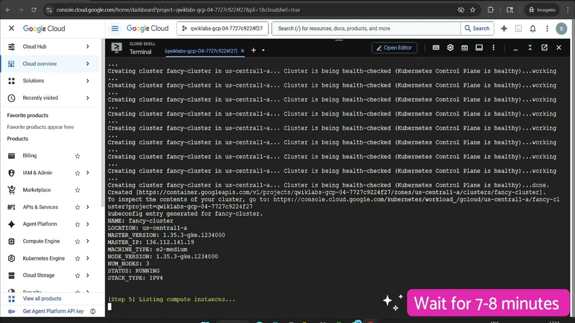Click View all products link
Image resolution: width=575 pixels, height=323 pixels.
click(42, 299)
